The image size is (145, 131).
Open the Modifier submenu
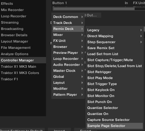pos(68,88)
